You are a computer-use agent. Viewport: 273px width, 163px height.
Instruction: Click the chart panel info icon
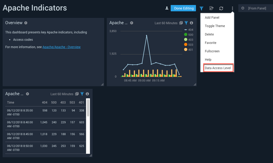point(191,23)
